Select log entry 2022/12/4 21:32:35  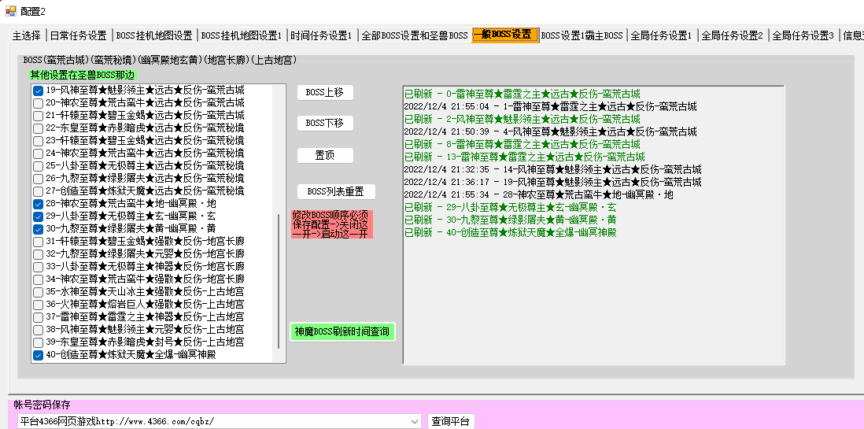pyautogui.click(x=552, y=170)
